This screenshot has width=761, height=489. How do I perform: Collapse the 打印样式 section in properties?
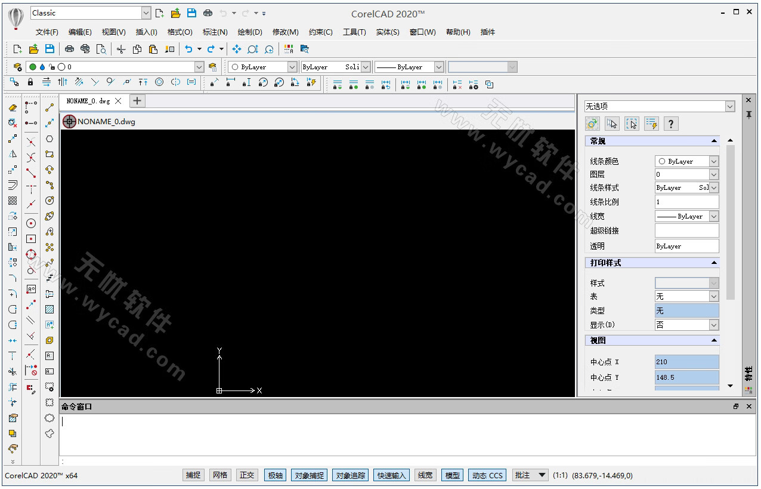(714, 263)
